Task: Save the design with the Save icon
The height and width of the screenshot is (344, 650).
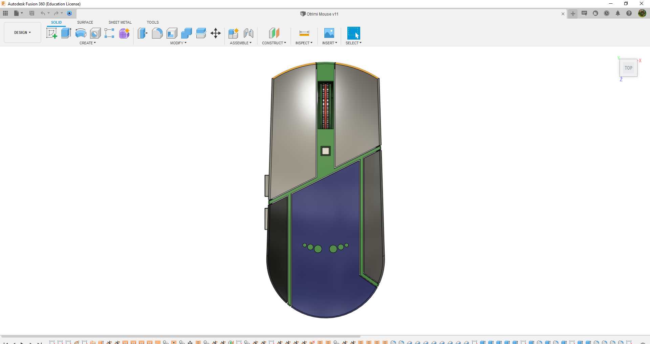Action: point(32,13)
